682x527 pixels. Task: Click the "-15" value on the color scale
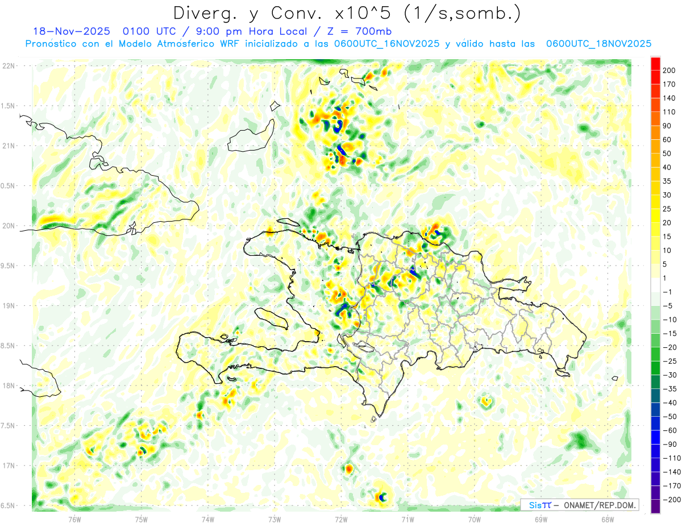[671, 333]
